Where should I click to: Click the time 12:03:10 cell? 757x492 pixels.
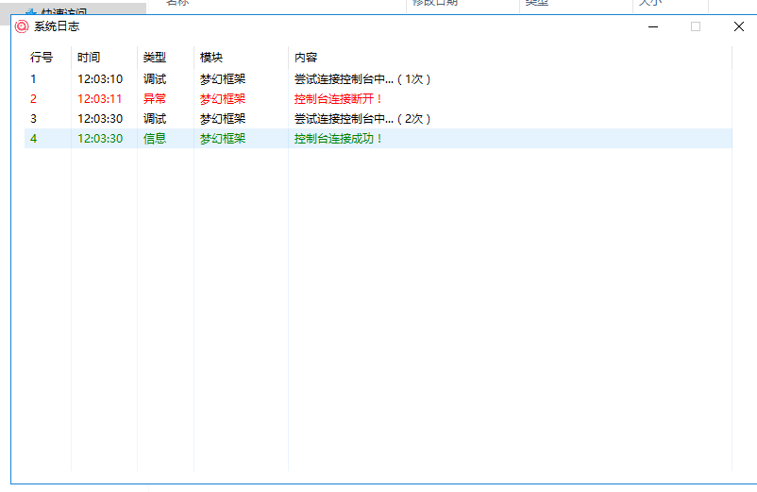click(x=100, y=78)
